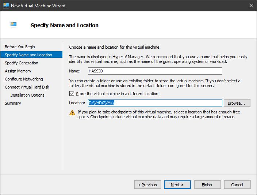The width and height of the screenshot is (257, 195).
Task: Click the Finish button
Action: [x=207, y=185]
